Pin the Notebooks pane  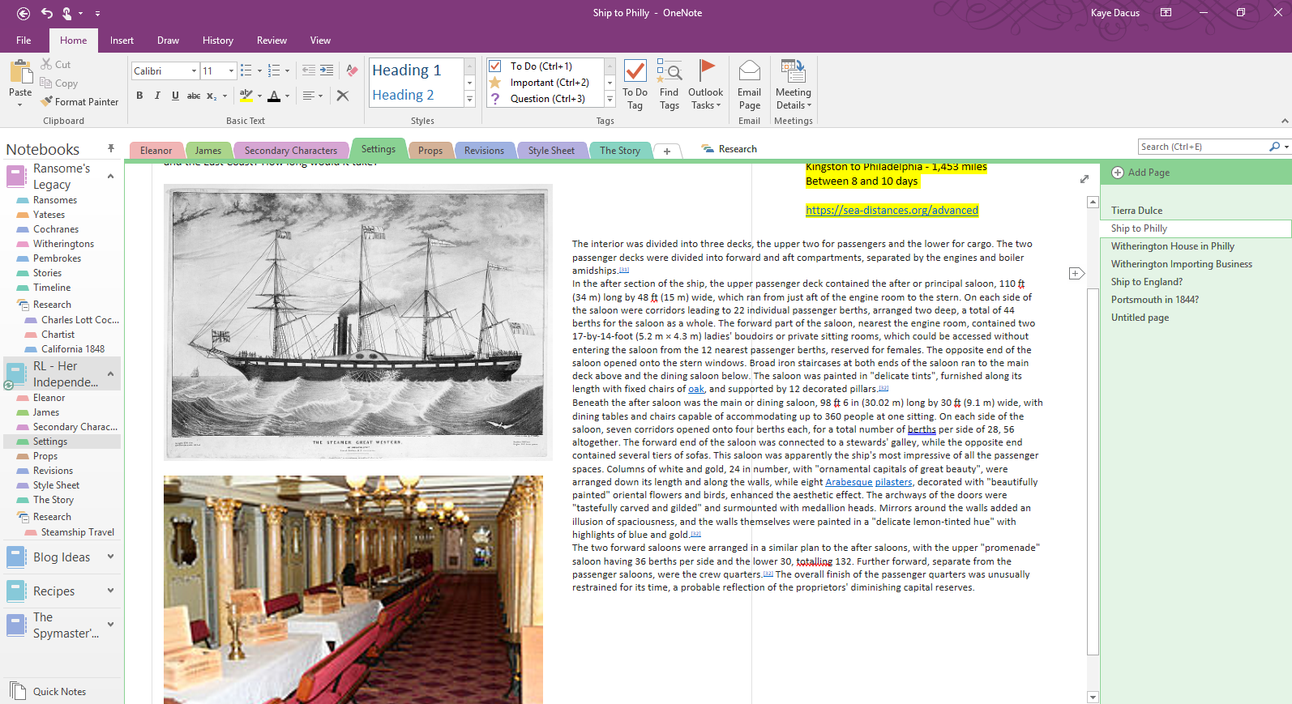[x=111, y=148]
